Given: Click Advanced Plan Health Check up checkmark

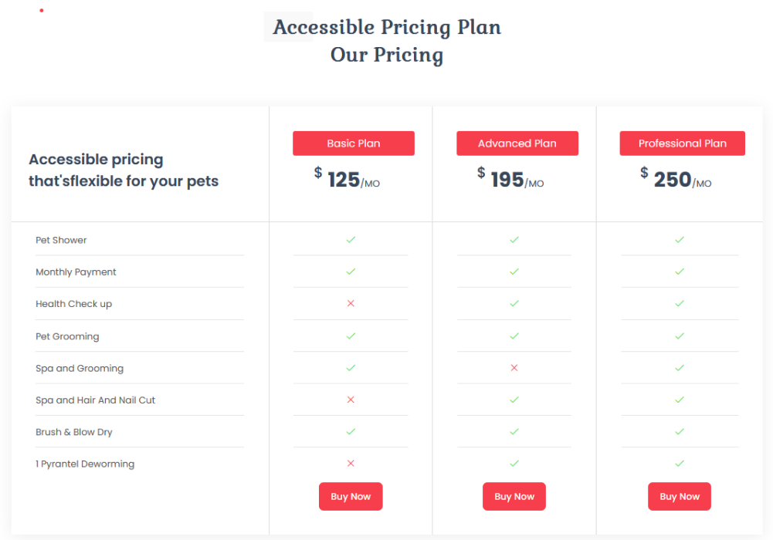Looking at the screenshot, I should coord(514,304).
